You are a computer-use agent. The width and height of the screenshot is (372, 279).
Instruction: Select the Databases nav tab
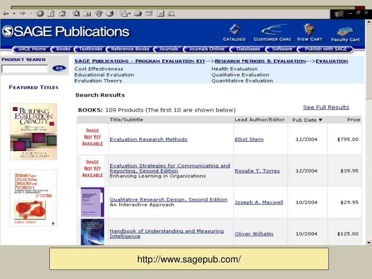(248, 49)
